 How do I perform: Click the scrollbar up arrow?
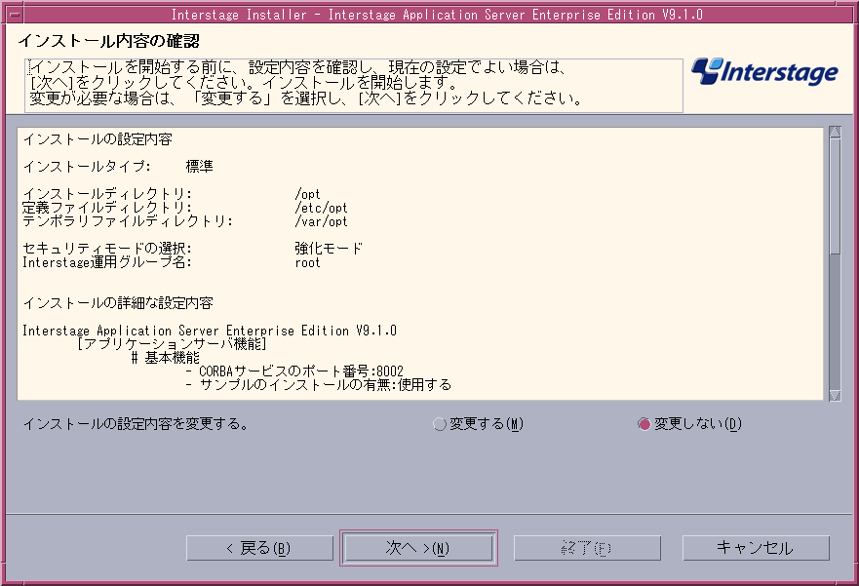[835, 132]
